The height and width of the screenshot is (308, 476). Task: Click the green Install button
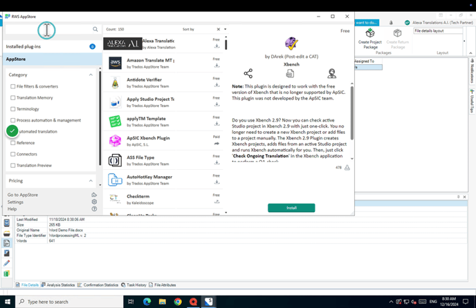[x=291, y=208]
